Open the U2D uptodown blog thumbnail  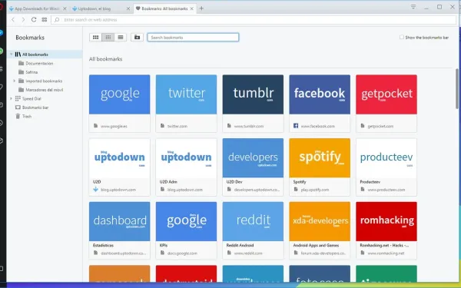[x=119, y=157]
